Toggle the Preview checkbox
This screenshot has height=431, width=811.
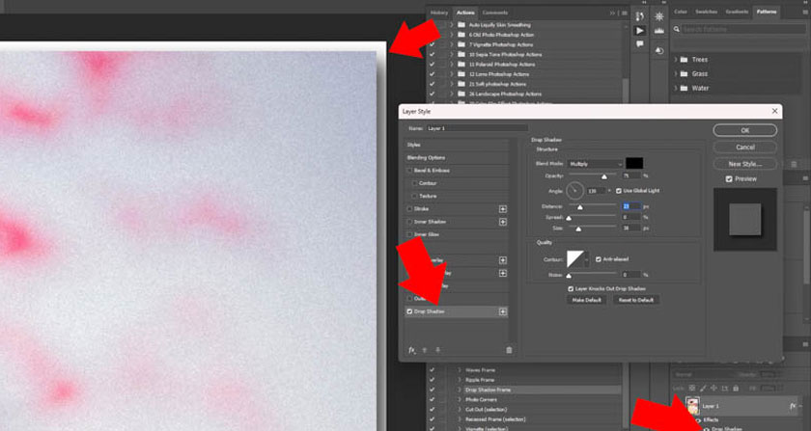pos(729,178)
